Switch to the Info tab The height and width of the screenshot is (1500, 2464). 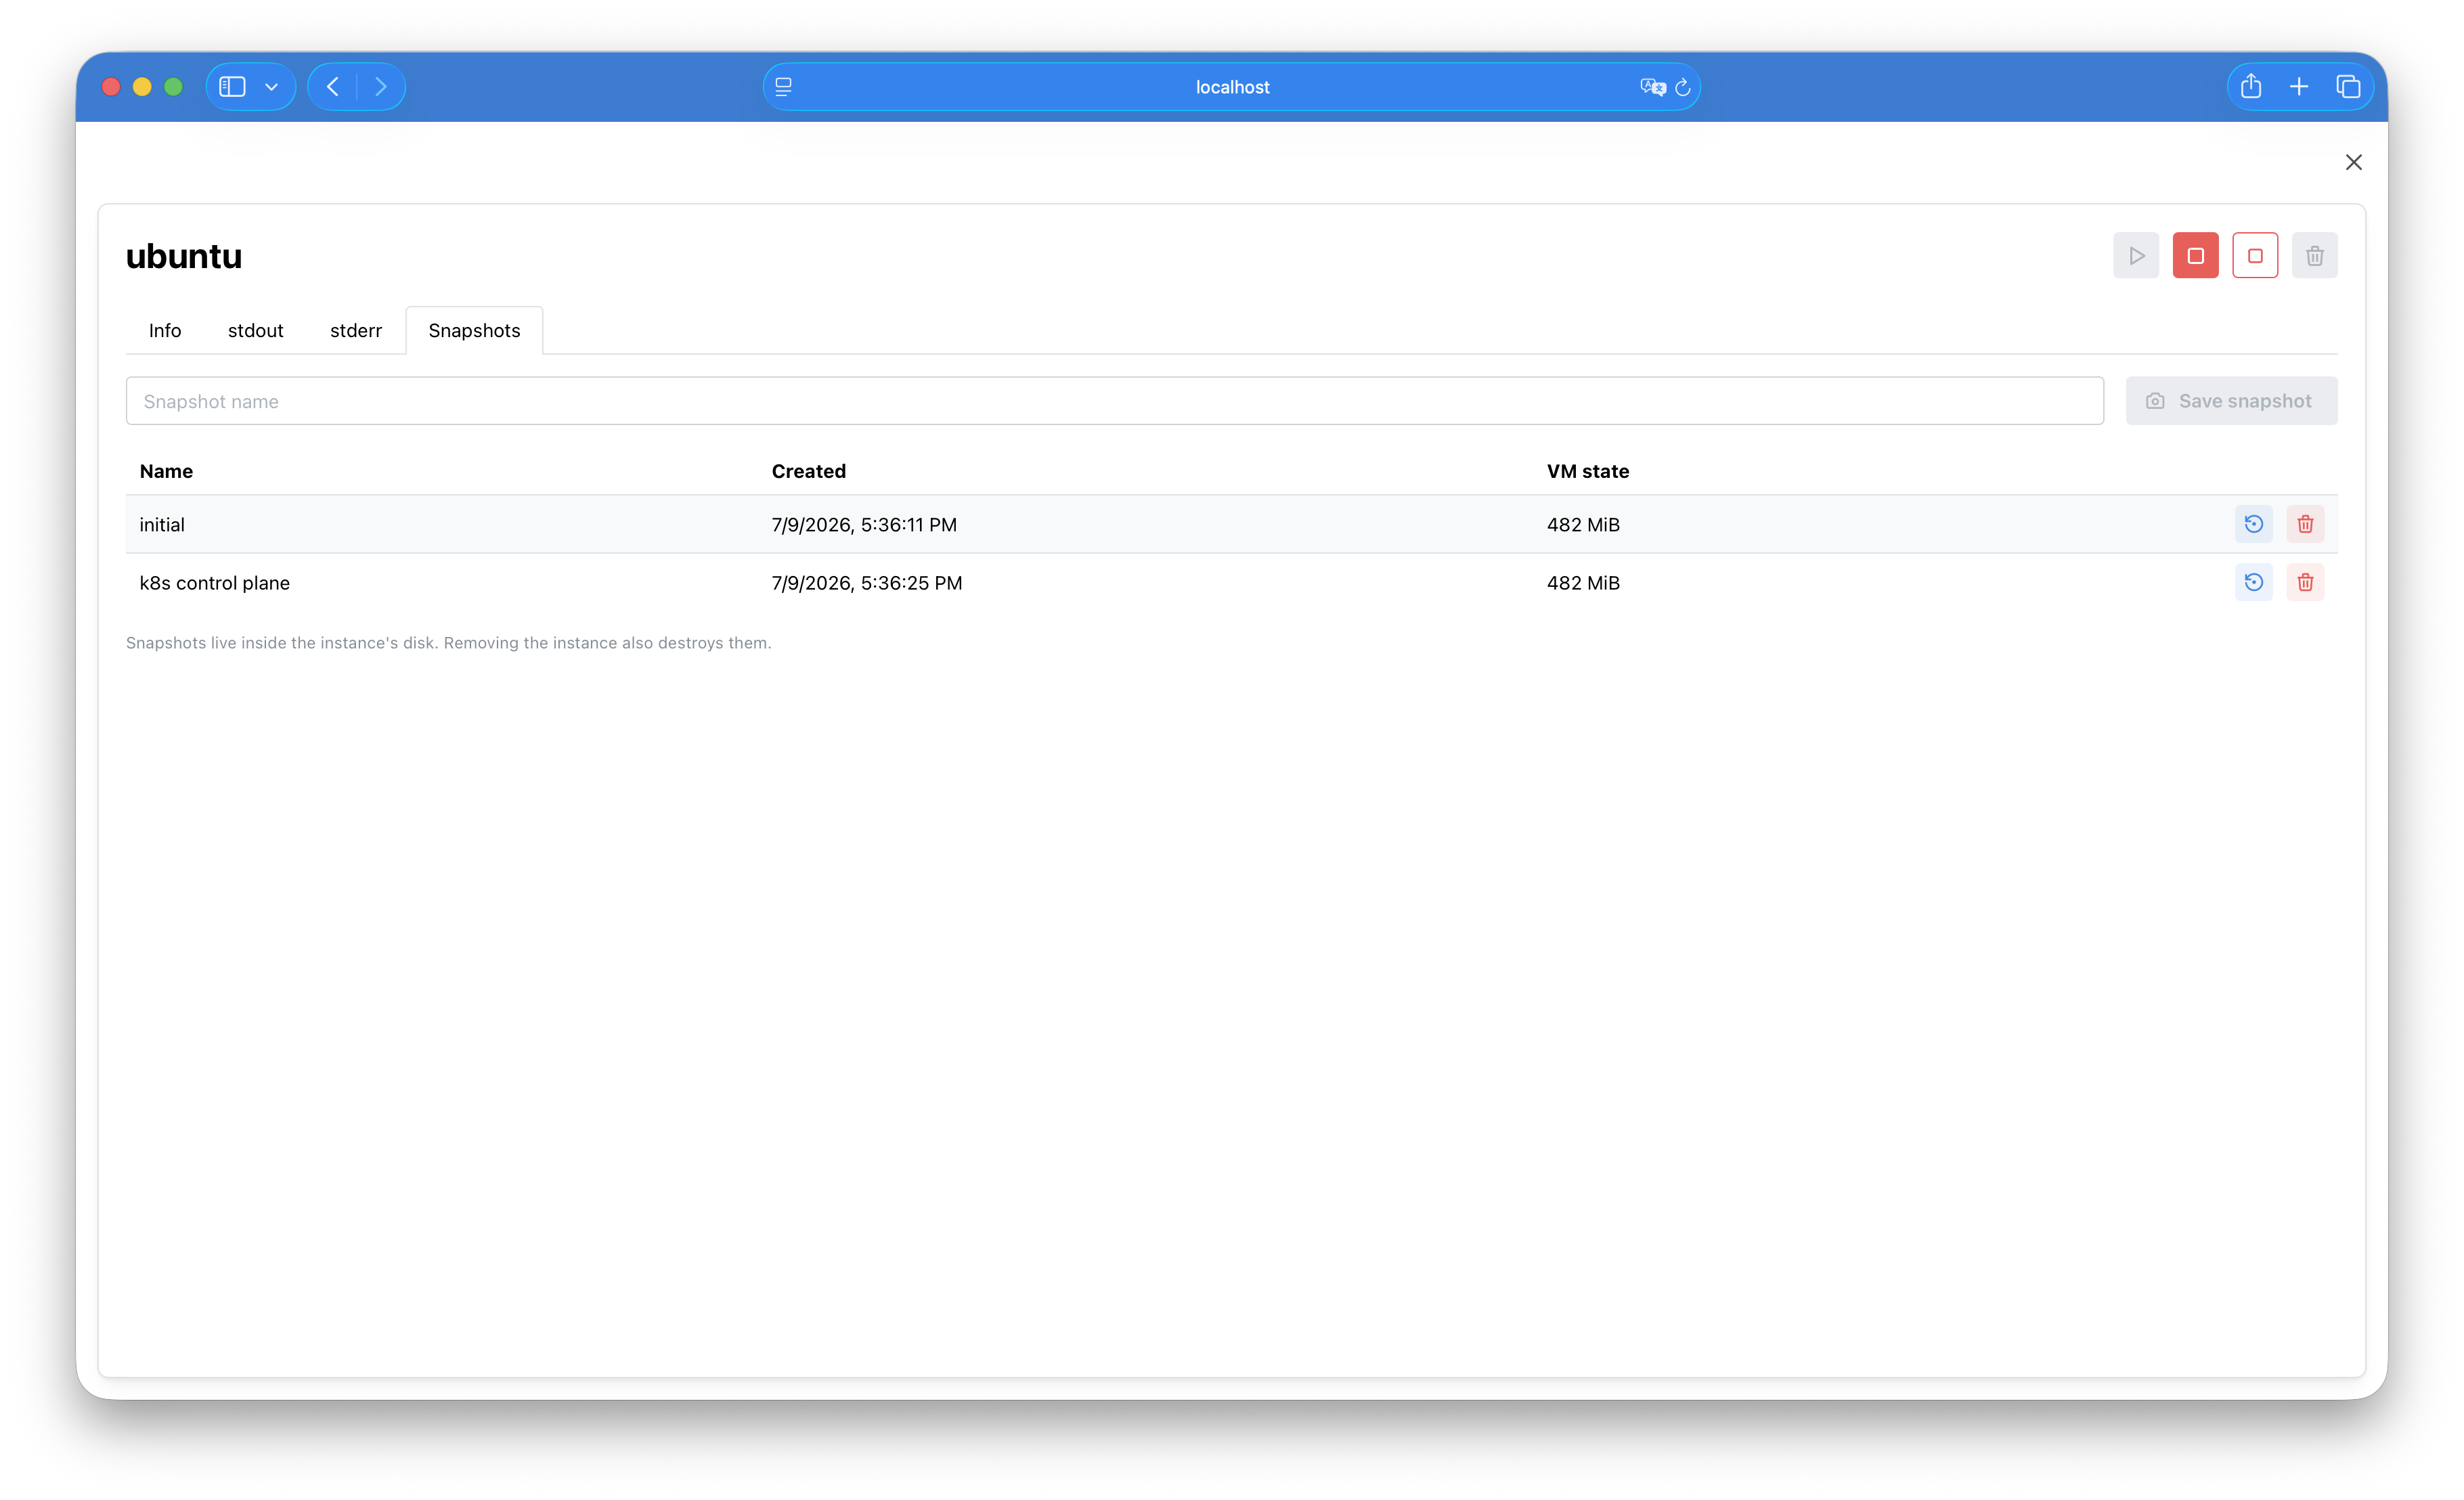pyautogui.click(x=165, y=331)
